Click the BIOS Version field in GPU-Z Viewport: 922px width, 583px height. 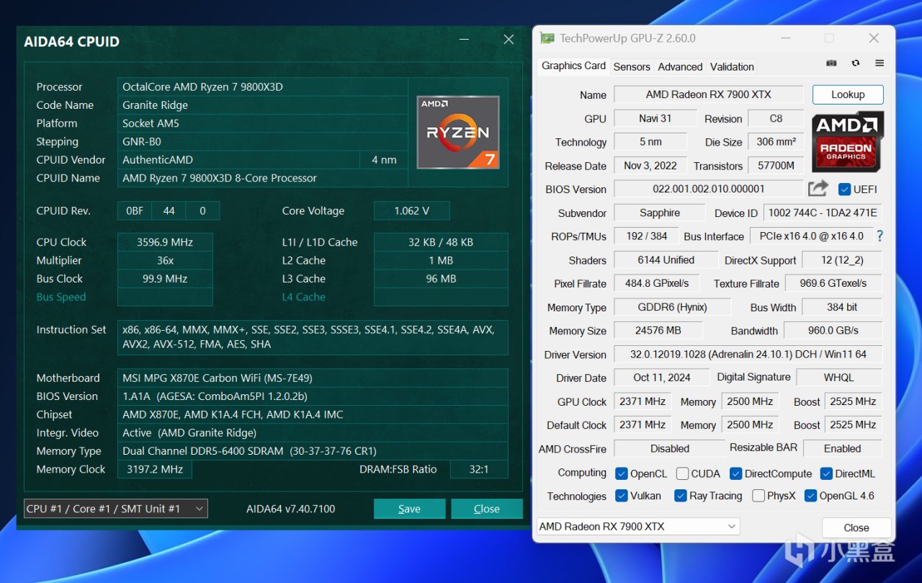point(708,190)
